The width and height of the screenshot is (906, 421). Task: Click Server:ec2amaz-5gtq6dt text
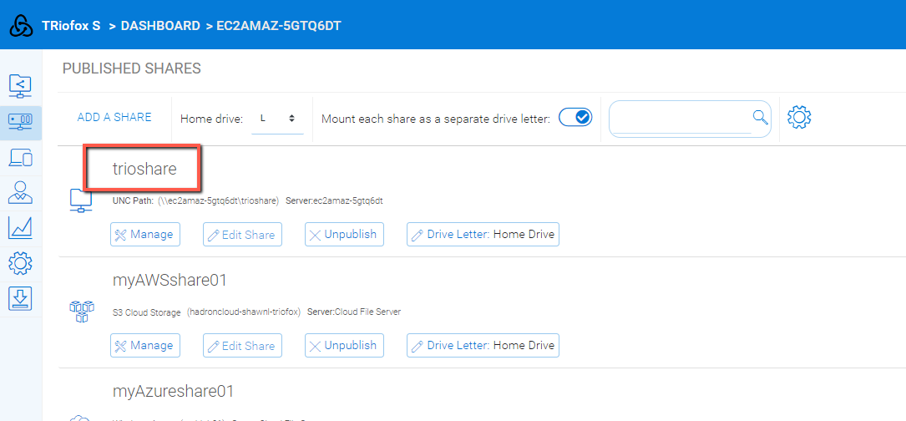click(334, 200)
